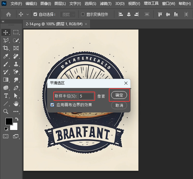Select the Crop tool
Viewport: 193px width, 179px height.
tap(6, 48)
